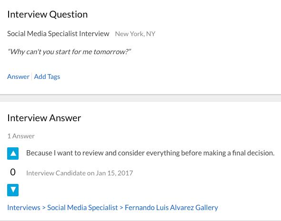This screenshot has width=281, height=221.
Task: Click the Answer link below the question
Action: [x=18, y=77]
